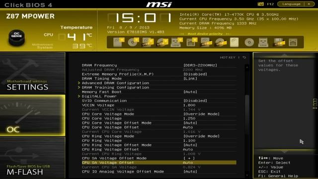Select the highlighted legacy hard disk boot icon
318x179 pixels.
234,42
